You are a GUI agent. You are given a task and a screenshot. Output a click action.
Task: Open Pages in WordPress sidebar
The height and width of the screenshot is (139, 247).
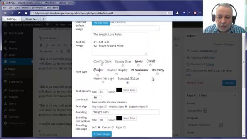(x=12, y=61)
